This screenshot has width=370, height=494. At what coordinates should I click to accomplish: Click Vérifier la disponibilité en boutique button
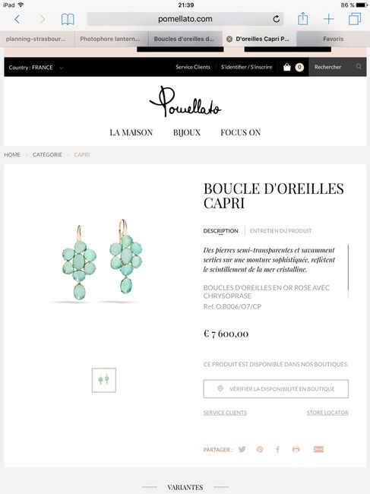(276, 389)
